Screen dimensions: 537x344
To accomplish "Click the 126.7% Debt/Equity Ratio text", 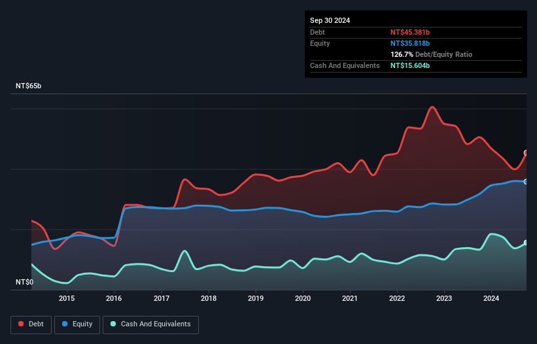I will click(431, 54).
